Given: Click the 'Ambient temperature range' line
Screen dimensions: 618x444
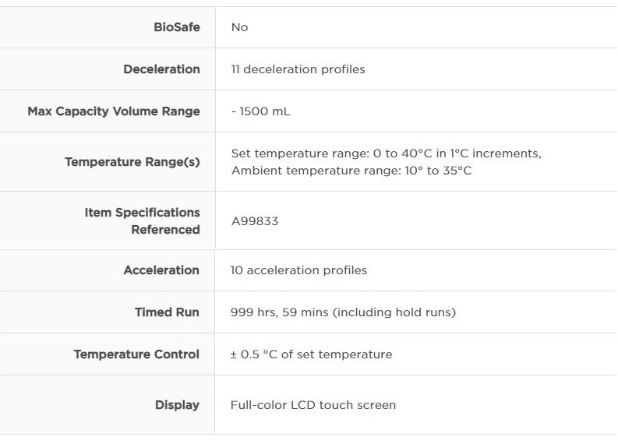Looking at the screenshot, I should pos(351,171).
